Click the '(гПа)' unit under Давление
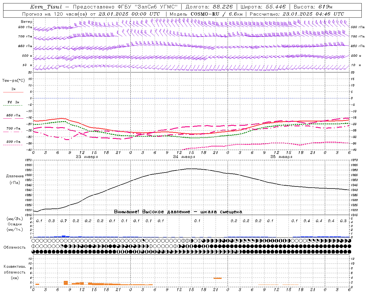366x292 pixels. point(15,183)
